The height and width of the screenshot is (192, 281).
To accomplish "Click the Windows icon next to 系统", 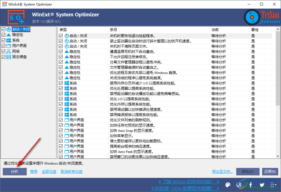I will point(9,40).
